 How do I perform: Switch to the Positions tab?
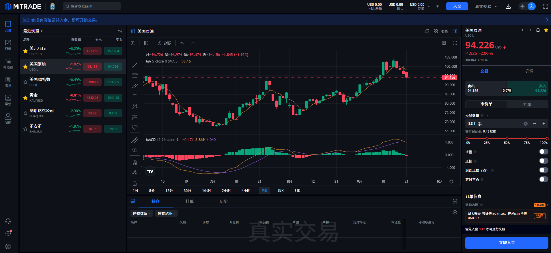click(156, 201)
